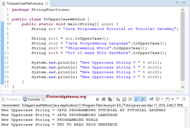Image resolution: width=190 pixels, height=128 pixels.
Task: Click the console scrollbar up arrow
Action: [x=186, y=110]
